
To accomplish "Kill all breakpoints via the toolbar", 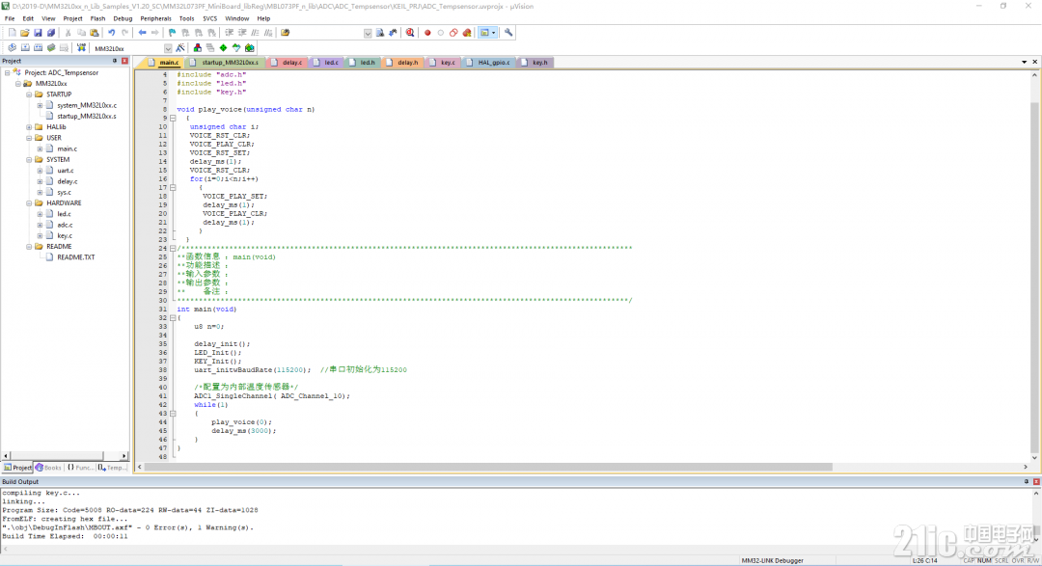I will tap(467, 33).
